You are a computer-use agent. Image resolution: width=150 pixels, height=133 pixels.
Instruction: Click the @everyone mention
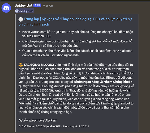pyautogui.click(x=24, y=11)
